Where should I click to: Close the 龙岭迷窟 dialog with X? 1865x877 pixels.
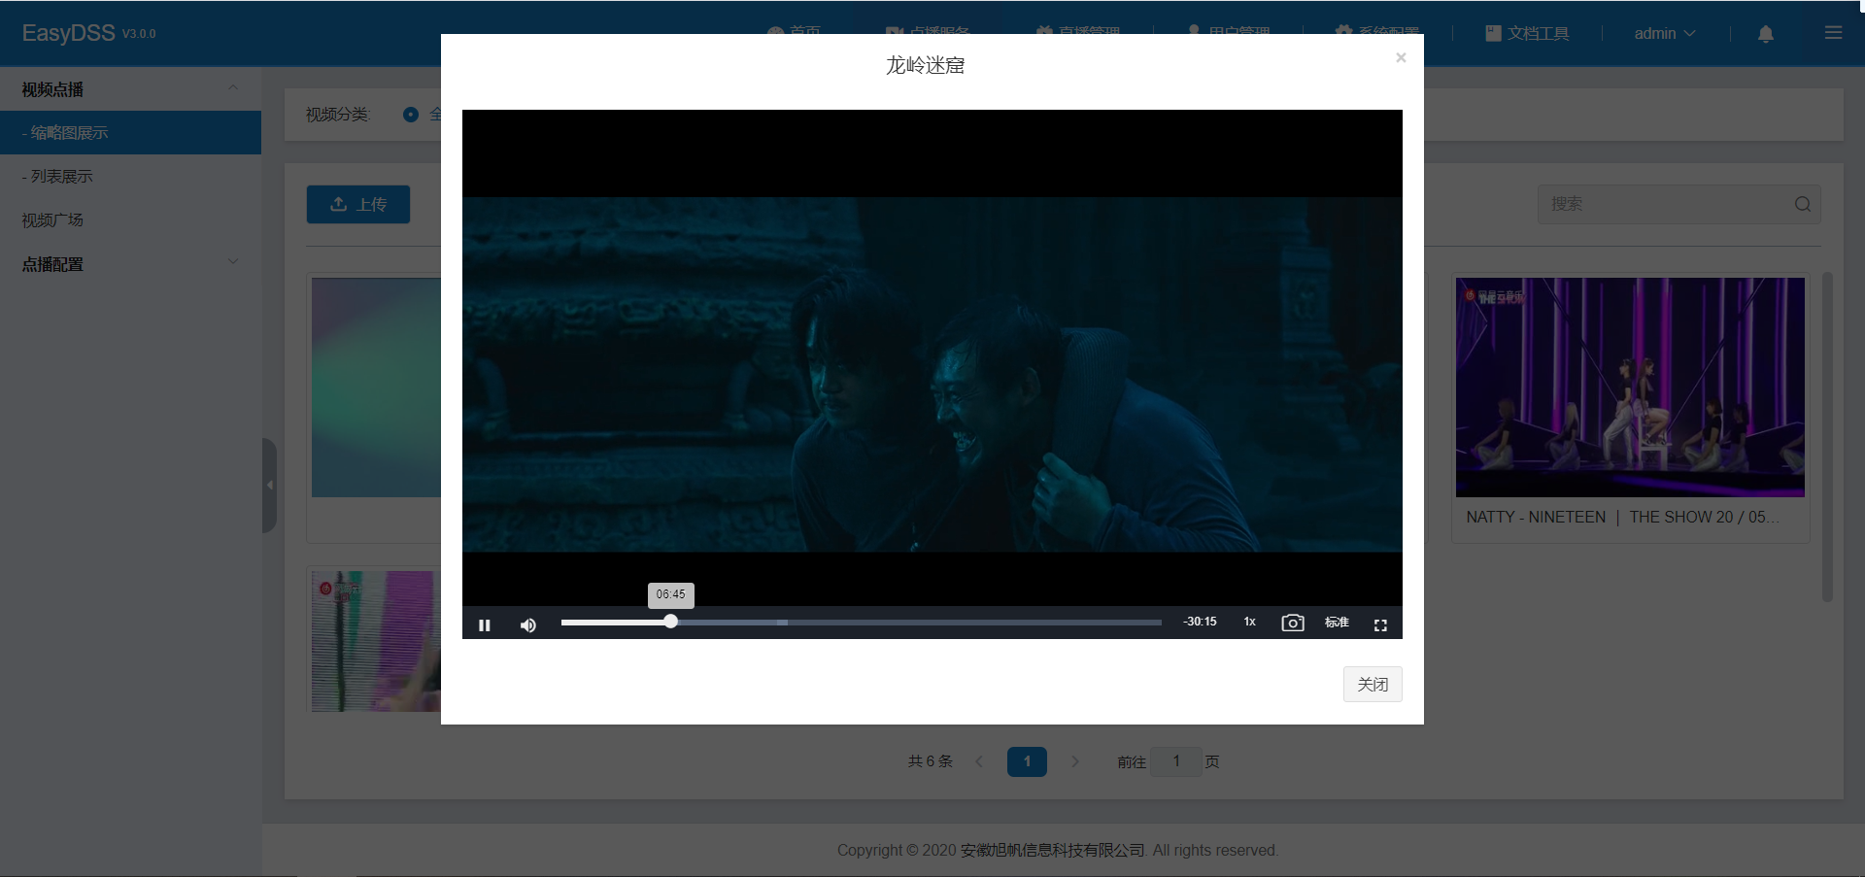(x=1401, y=58)
